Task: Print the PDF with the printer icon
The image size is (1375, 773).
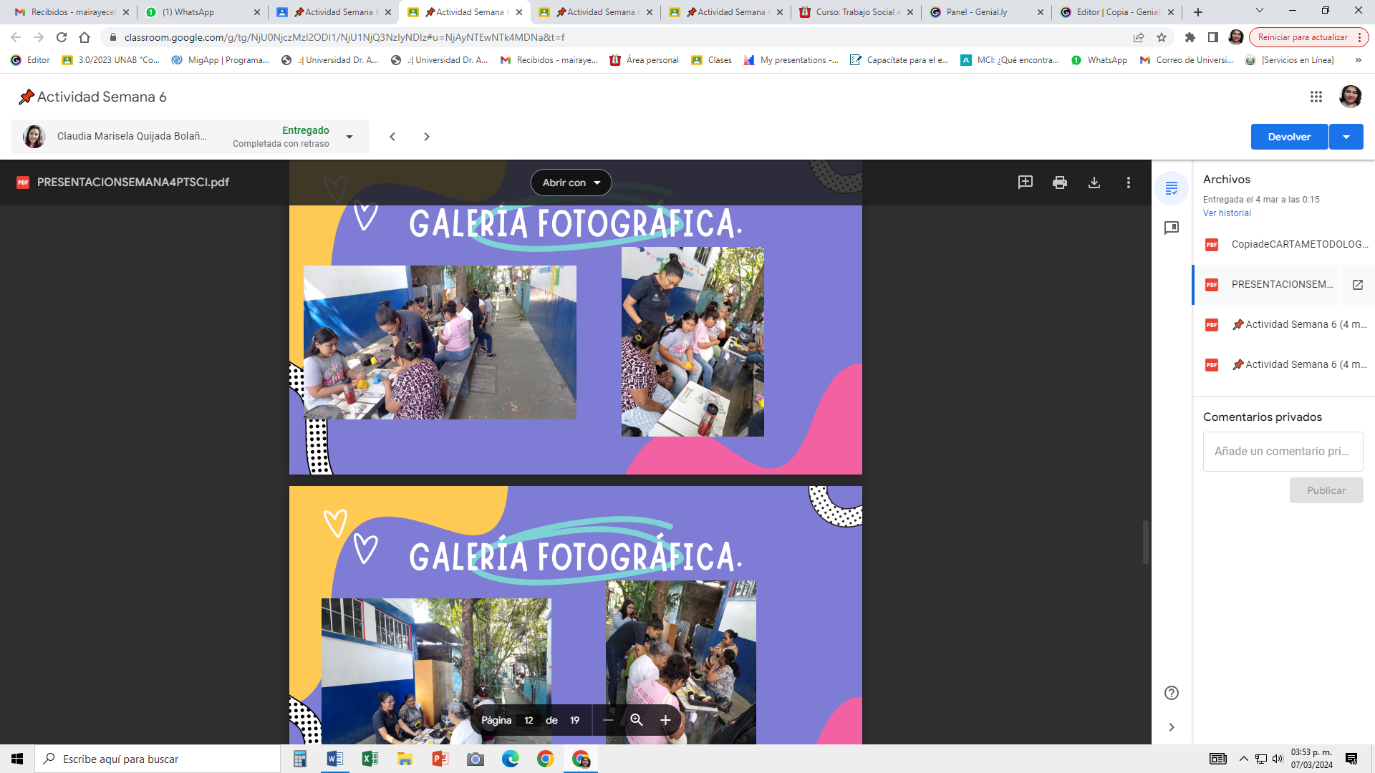Action: (1059, 183)
